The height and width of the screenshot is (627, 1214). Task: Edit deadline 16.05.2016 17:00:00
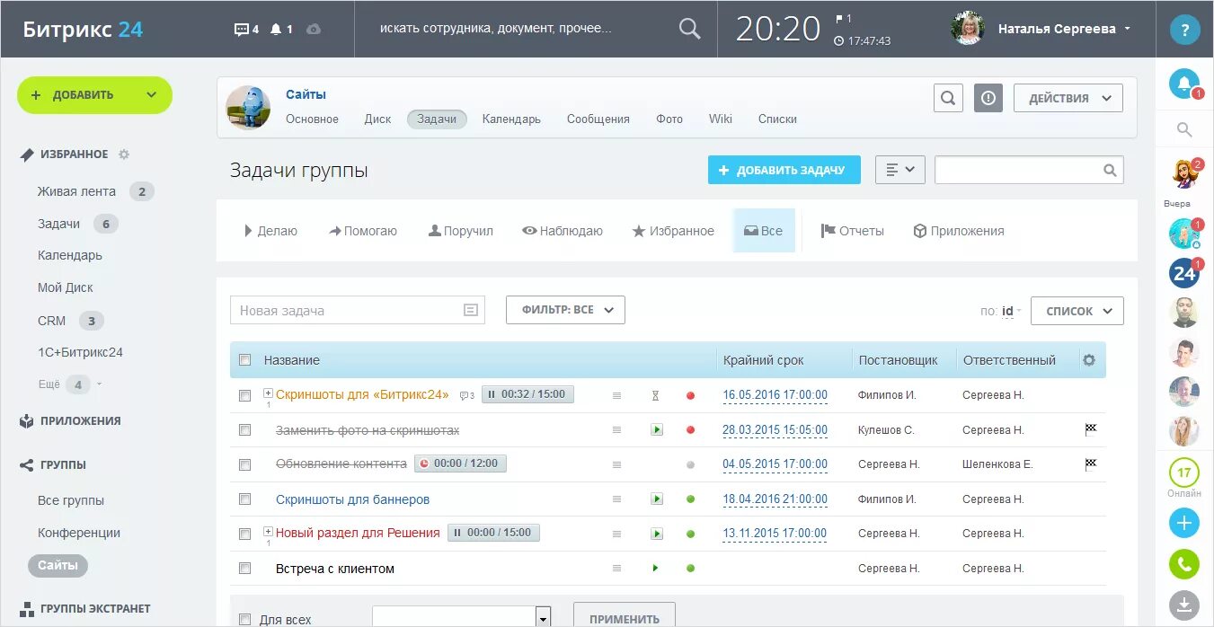pyautogui.click(x=775, y=395)
